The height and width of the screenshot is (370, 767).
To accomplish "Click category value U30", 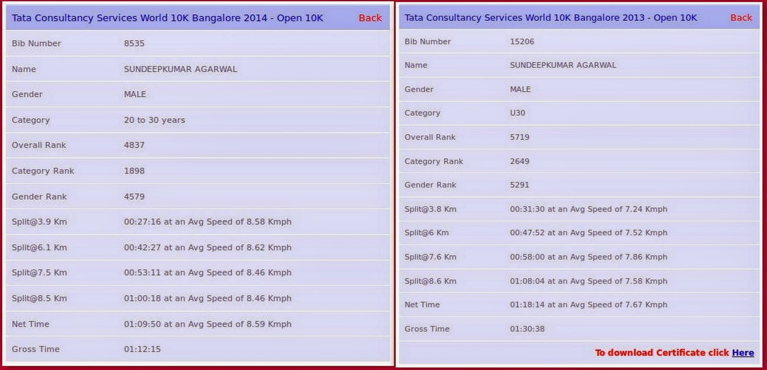I will point(518,113).
